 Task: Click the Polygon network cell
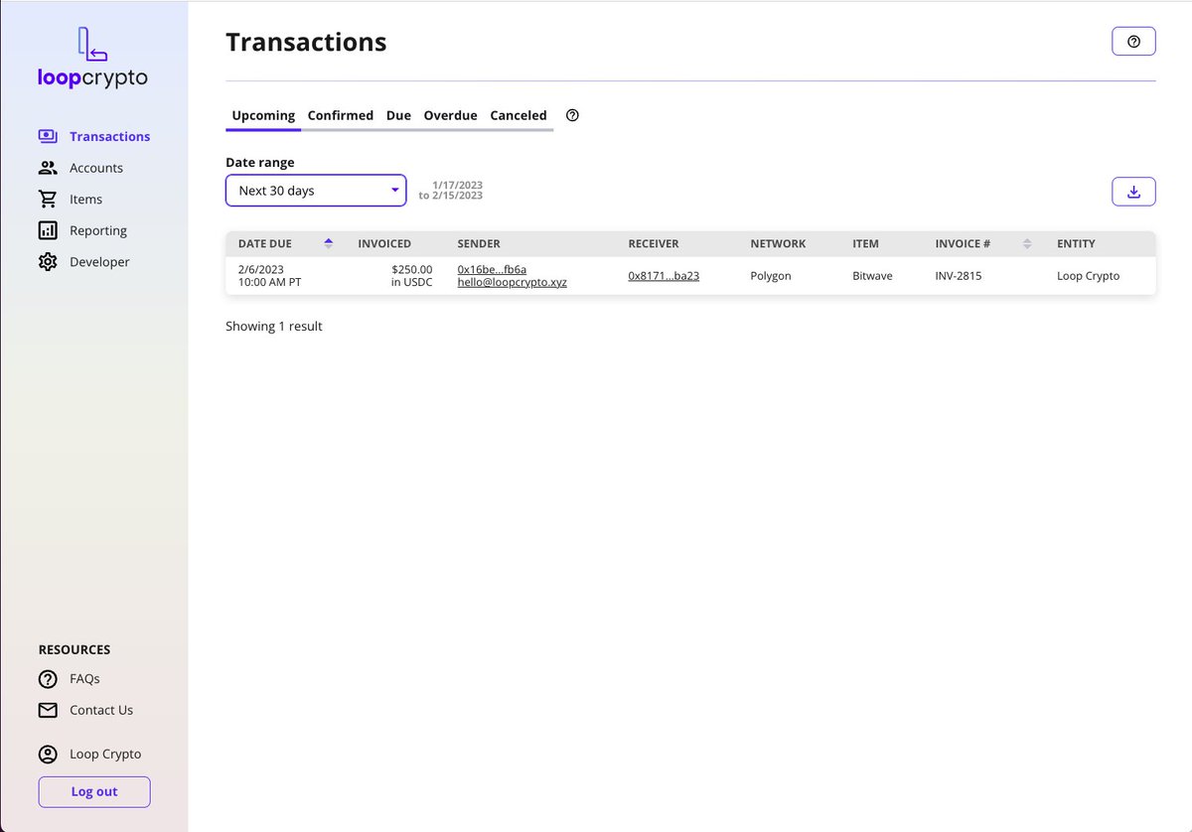coord(771,276)
